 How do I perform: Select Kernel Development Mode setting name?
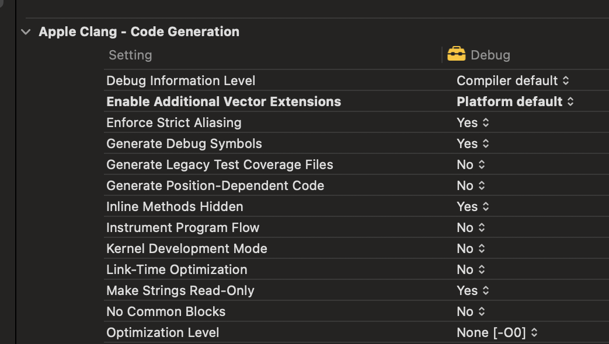pyautogui.click(x=187, y=248)
